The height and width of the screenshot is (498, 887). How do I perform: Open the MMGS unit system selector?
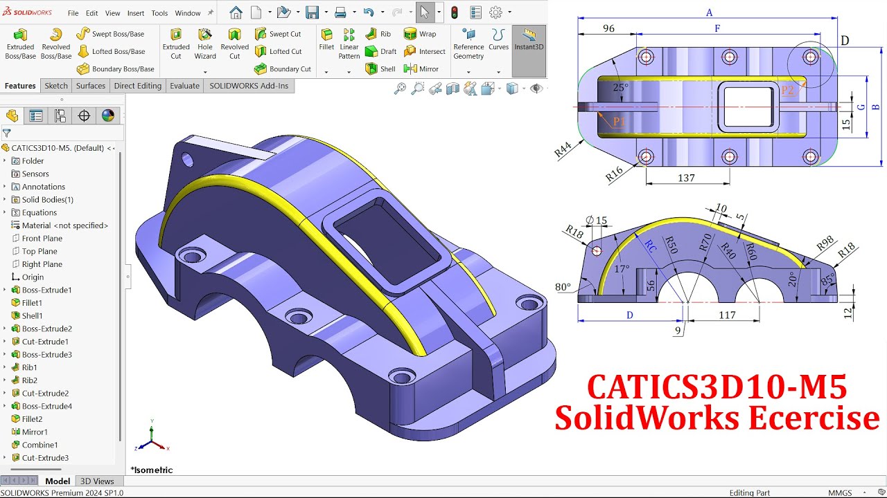click(x=840, y=493)
